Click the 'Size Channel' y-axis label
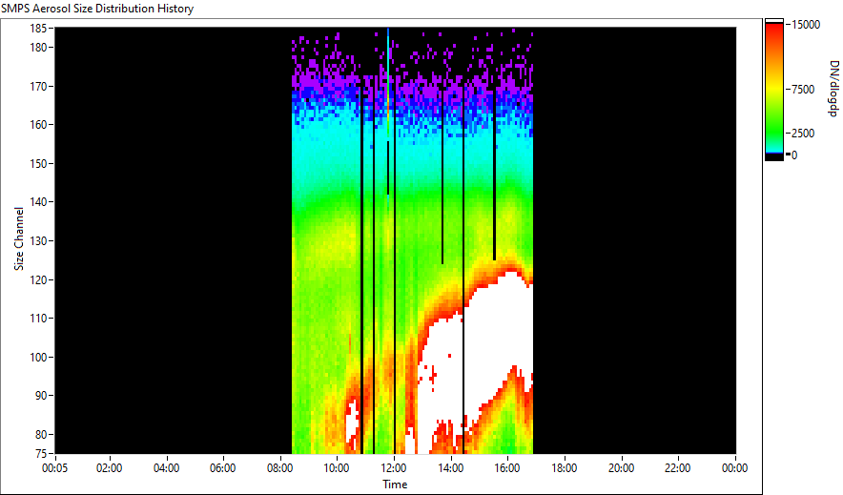Image resolution: width=843 pixels, height=495 pixels. [19, 238]
